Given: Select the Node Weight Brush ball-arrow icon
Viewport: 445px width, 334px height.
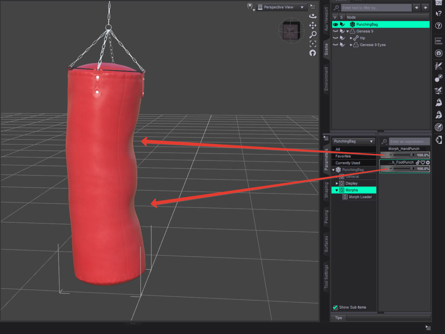Looking at the screenshot, I should (x=438, y=78).
